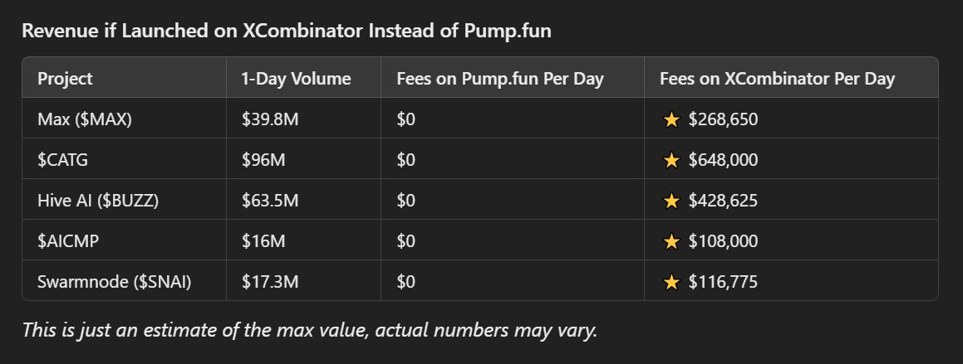Click the star icon beside $648,000
Viewport: 963px width, 364px height.
(671, 160)
